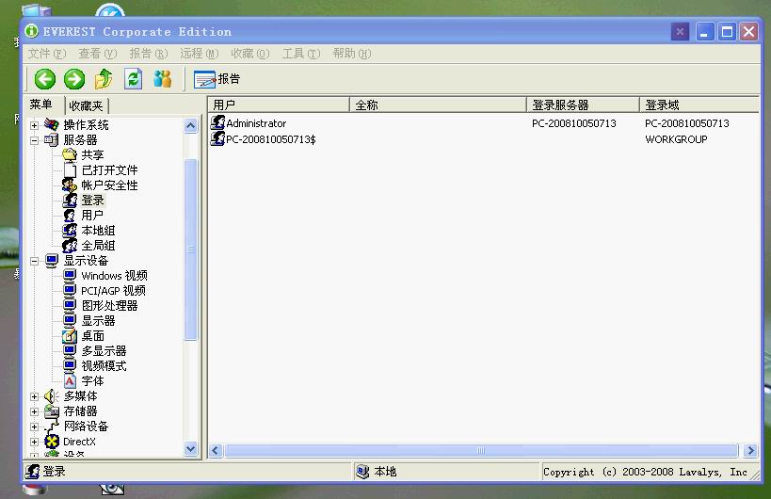The height and width of the screenshot is (499, 771).
Task: Collapse the 显示设备 node
Action: click(34, 261)
